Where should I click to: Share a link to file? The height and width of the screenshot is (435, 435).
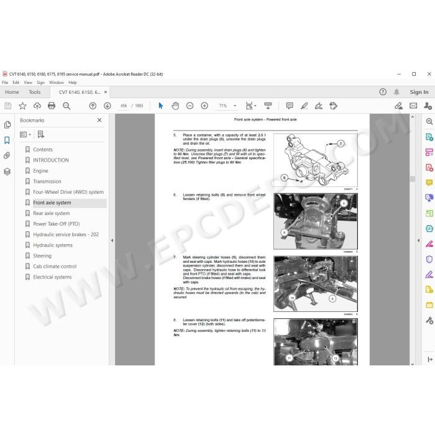(x=399, y=106)
